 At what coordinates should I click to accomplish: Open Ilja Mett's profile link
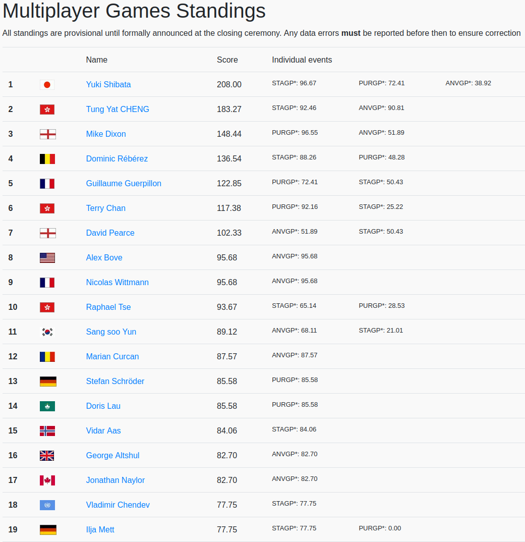pyautogui.click(x=100, y=529)
